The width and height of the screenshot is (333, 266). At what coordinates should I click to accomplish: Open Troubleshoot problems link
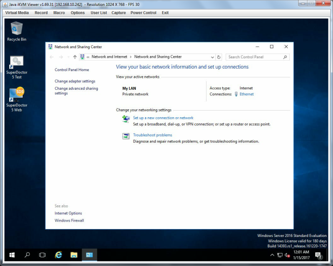tap(152, 135)
